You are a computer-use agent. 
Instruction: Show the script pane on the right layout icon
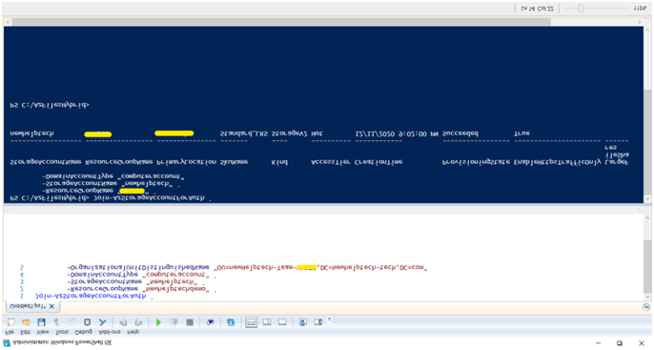click(267, 322)
